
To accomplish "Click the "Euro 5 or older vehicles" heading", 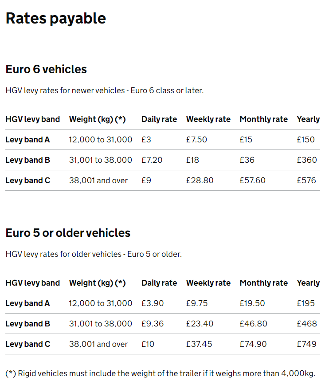I will tap(68, 233).
